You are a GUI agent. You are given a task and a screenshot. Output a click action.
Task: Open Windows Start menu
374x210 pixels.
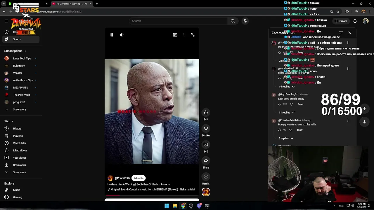tap(167, 206)
